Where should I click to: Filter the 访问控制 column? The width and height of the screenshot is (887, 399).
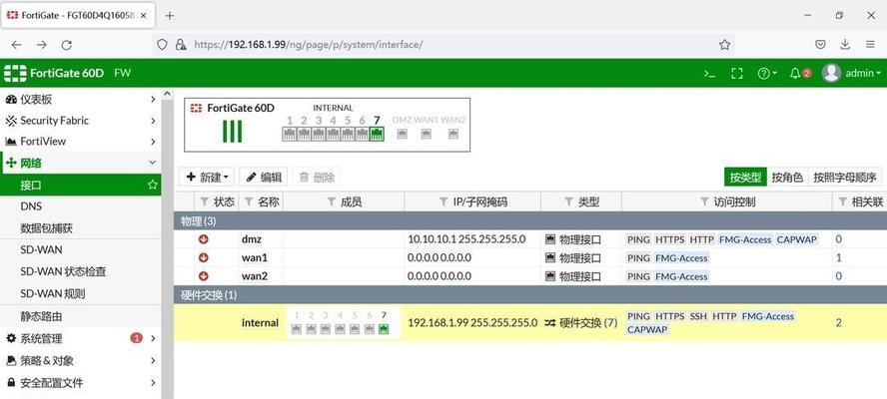point(704,201)
